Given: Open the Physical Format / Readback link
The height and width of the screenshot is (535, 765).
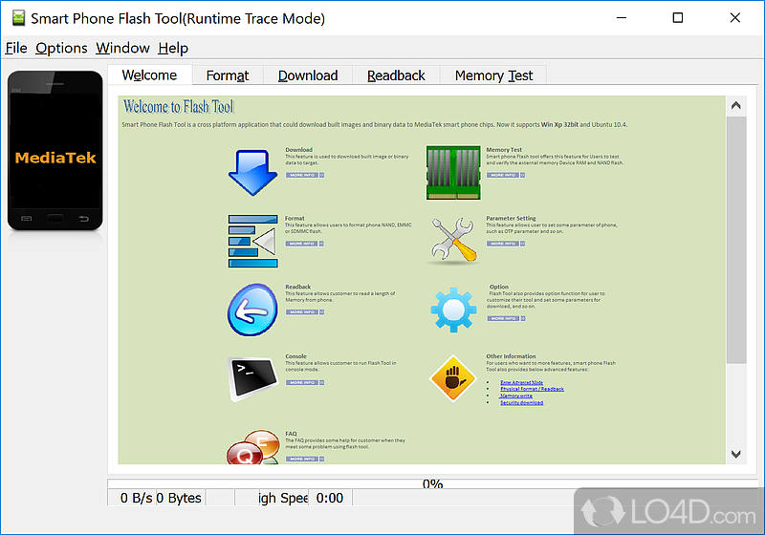Looking at the screenshot, I should click(532, 390).
